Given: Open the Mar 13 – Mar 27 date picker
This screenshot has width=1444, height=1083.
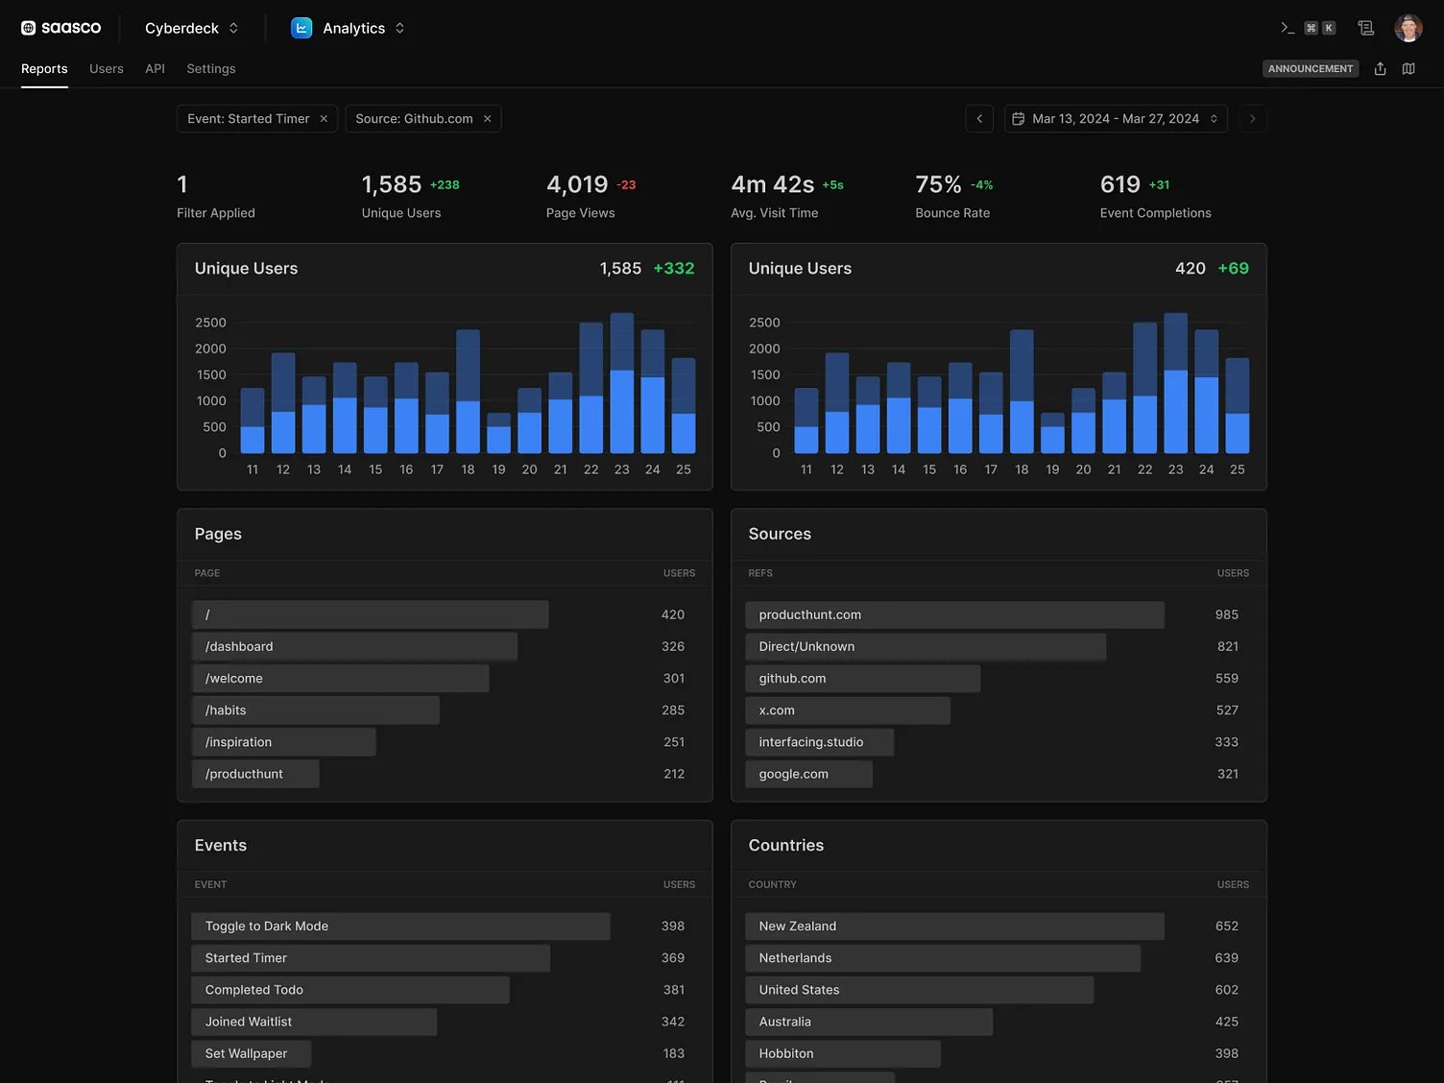Looking at the screenshot, I should (x=1115, y=119).
